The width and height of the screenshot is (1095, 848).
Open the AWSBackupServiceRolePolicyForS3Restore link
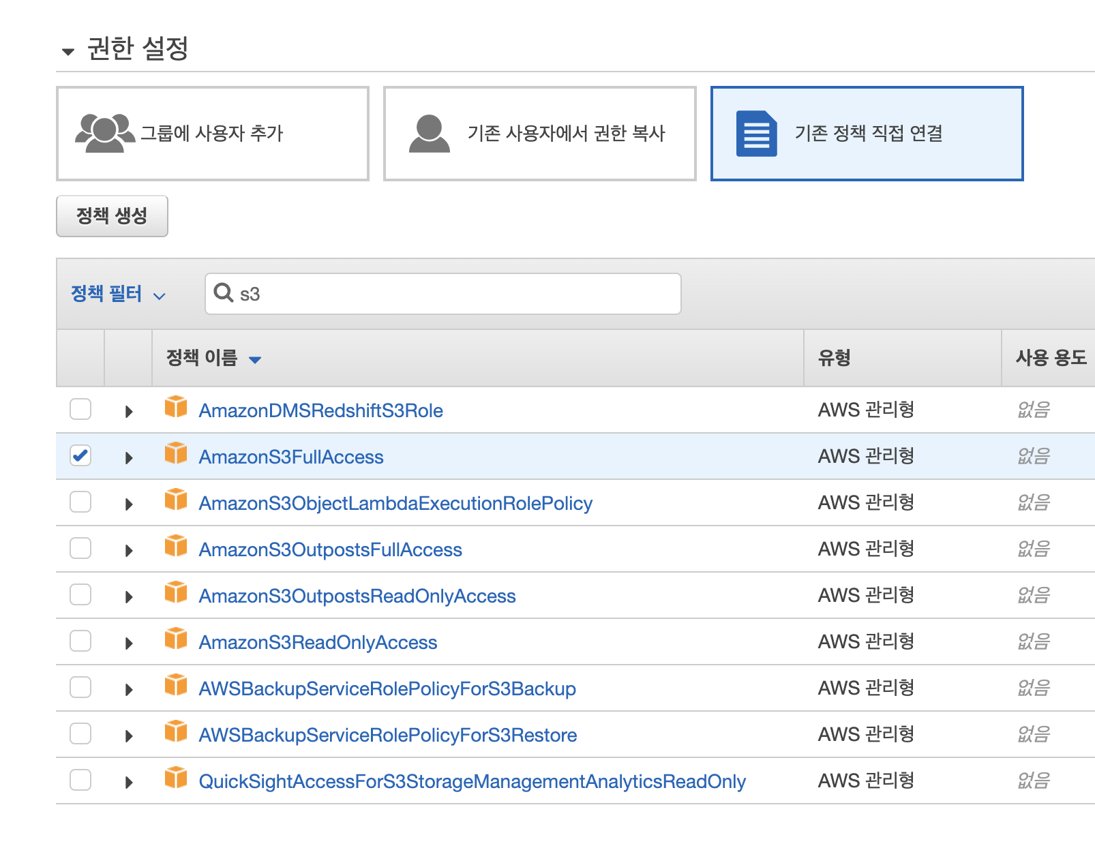point(388,735)
